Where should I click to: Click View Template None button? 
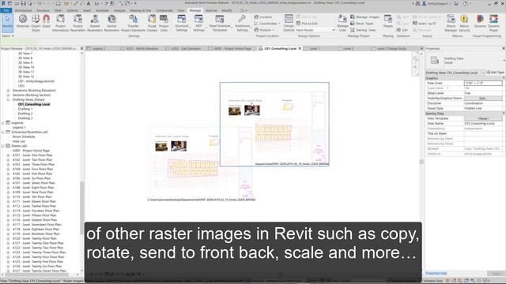pyautogui.click(x=483, y=118)
